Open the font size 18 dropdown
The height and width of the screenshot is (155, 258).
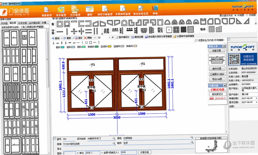pyautogui.click(x=110, y=38)
